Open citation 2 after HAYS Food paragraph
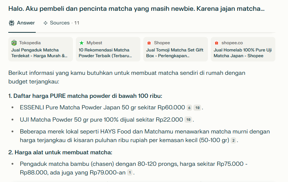Viewport: 288px width, 182px height. (x=234, y=140)
